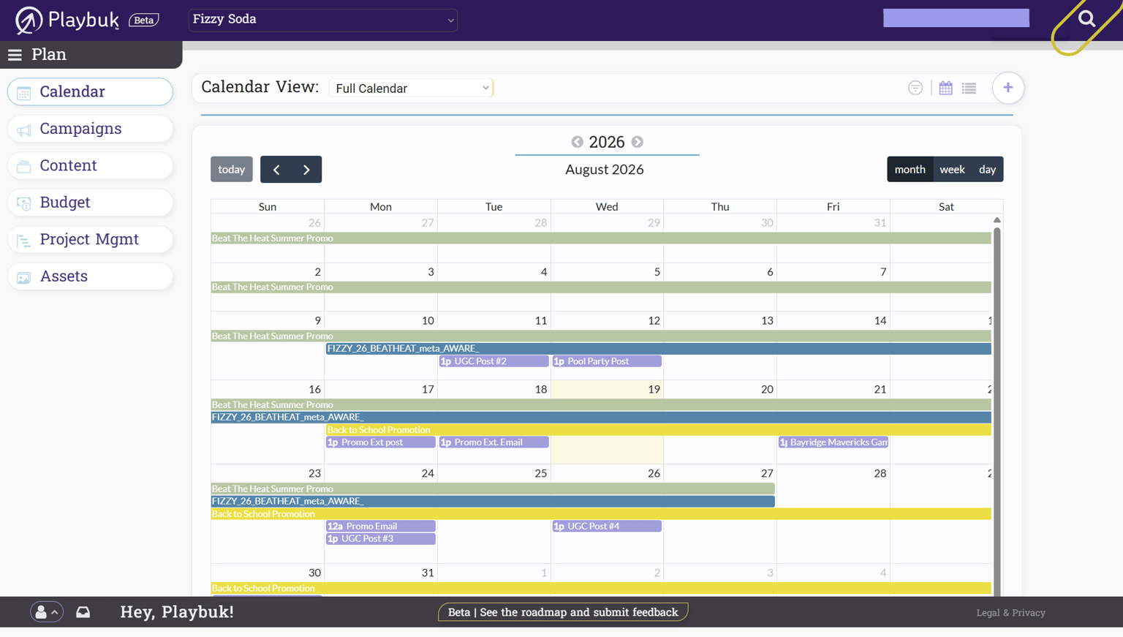Image resolution: width=1123 pixels, height=637 pixels.
Task: Go to previous month chevron
Action: coord(276,169)
